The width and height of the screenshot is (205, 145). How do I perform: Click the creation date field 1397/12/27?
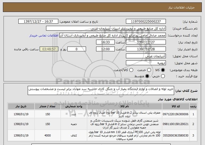[x=146, y=42]
